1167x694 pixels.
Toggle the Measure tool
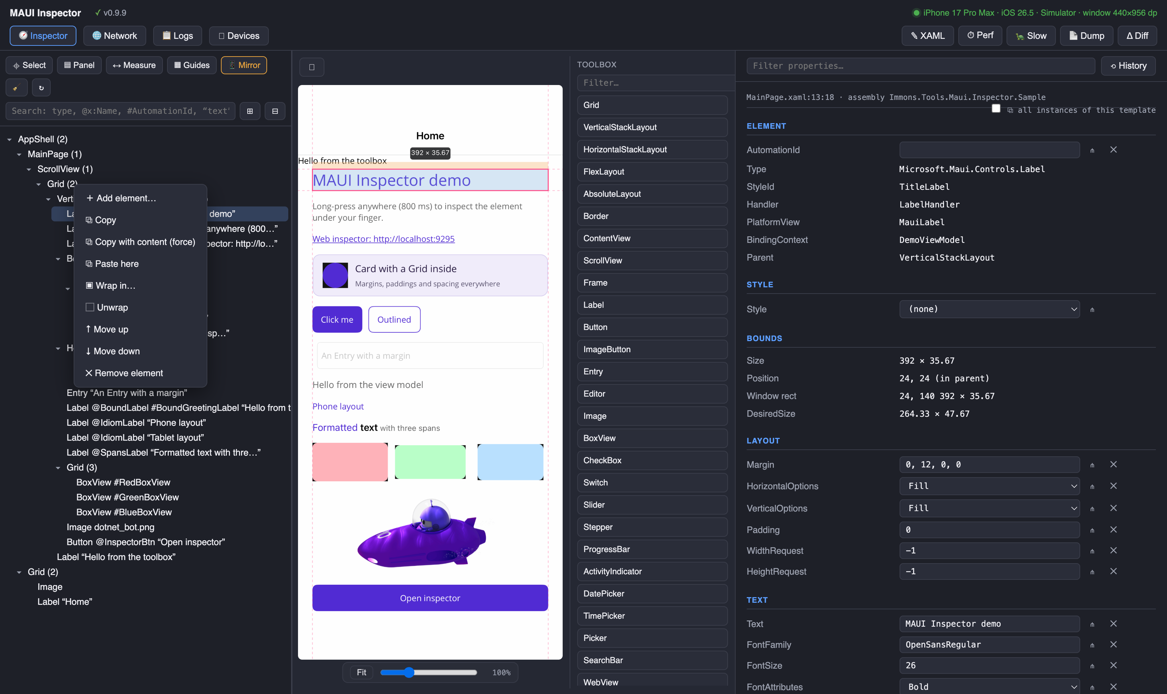pos(134,65)
